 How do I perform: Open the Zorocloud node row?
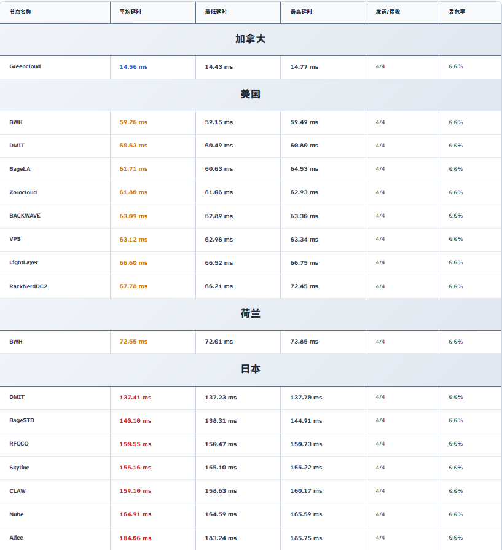(x=23, y=192)
